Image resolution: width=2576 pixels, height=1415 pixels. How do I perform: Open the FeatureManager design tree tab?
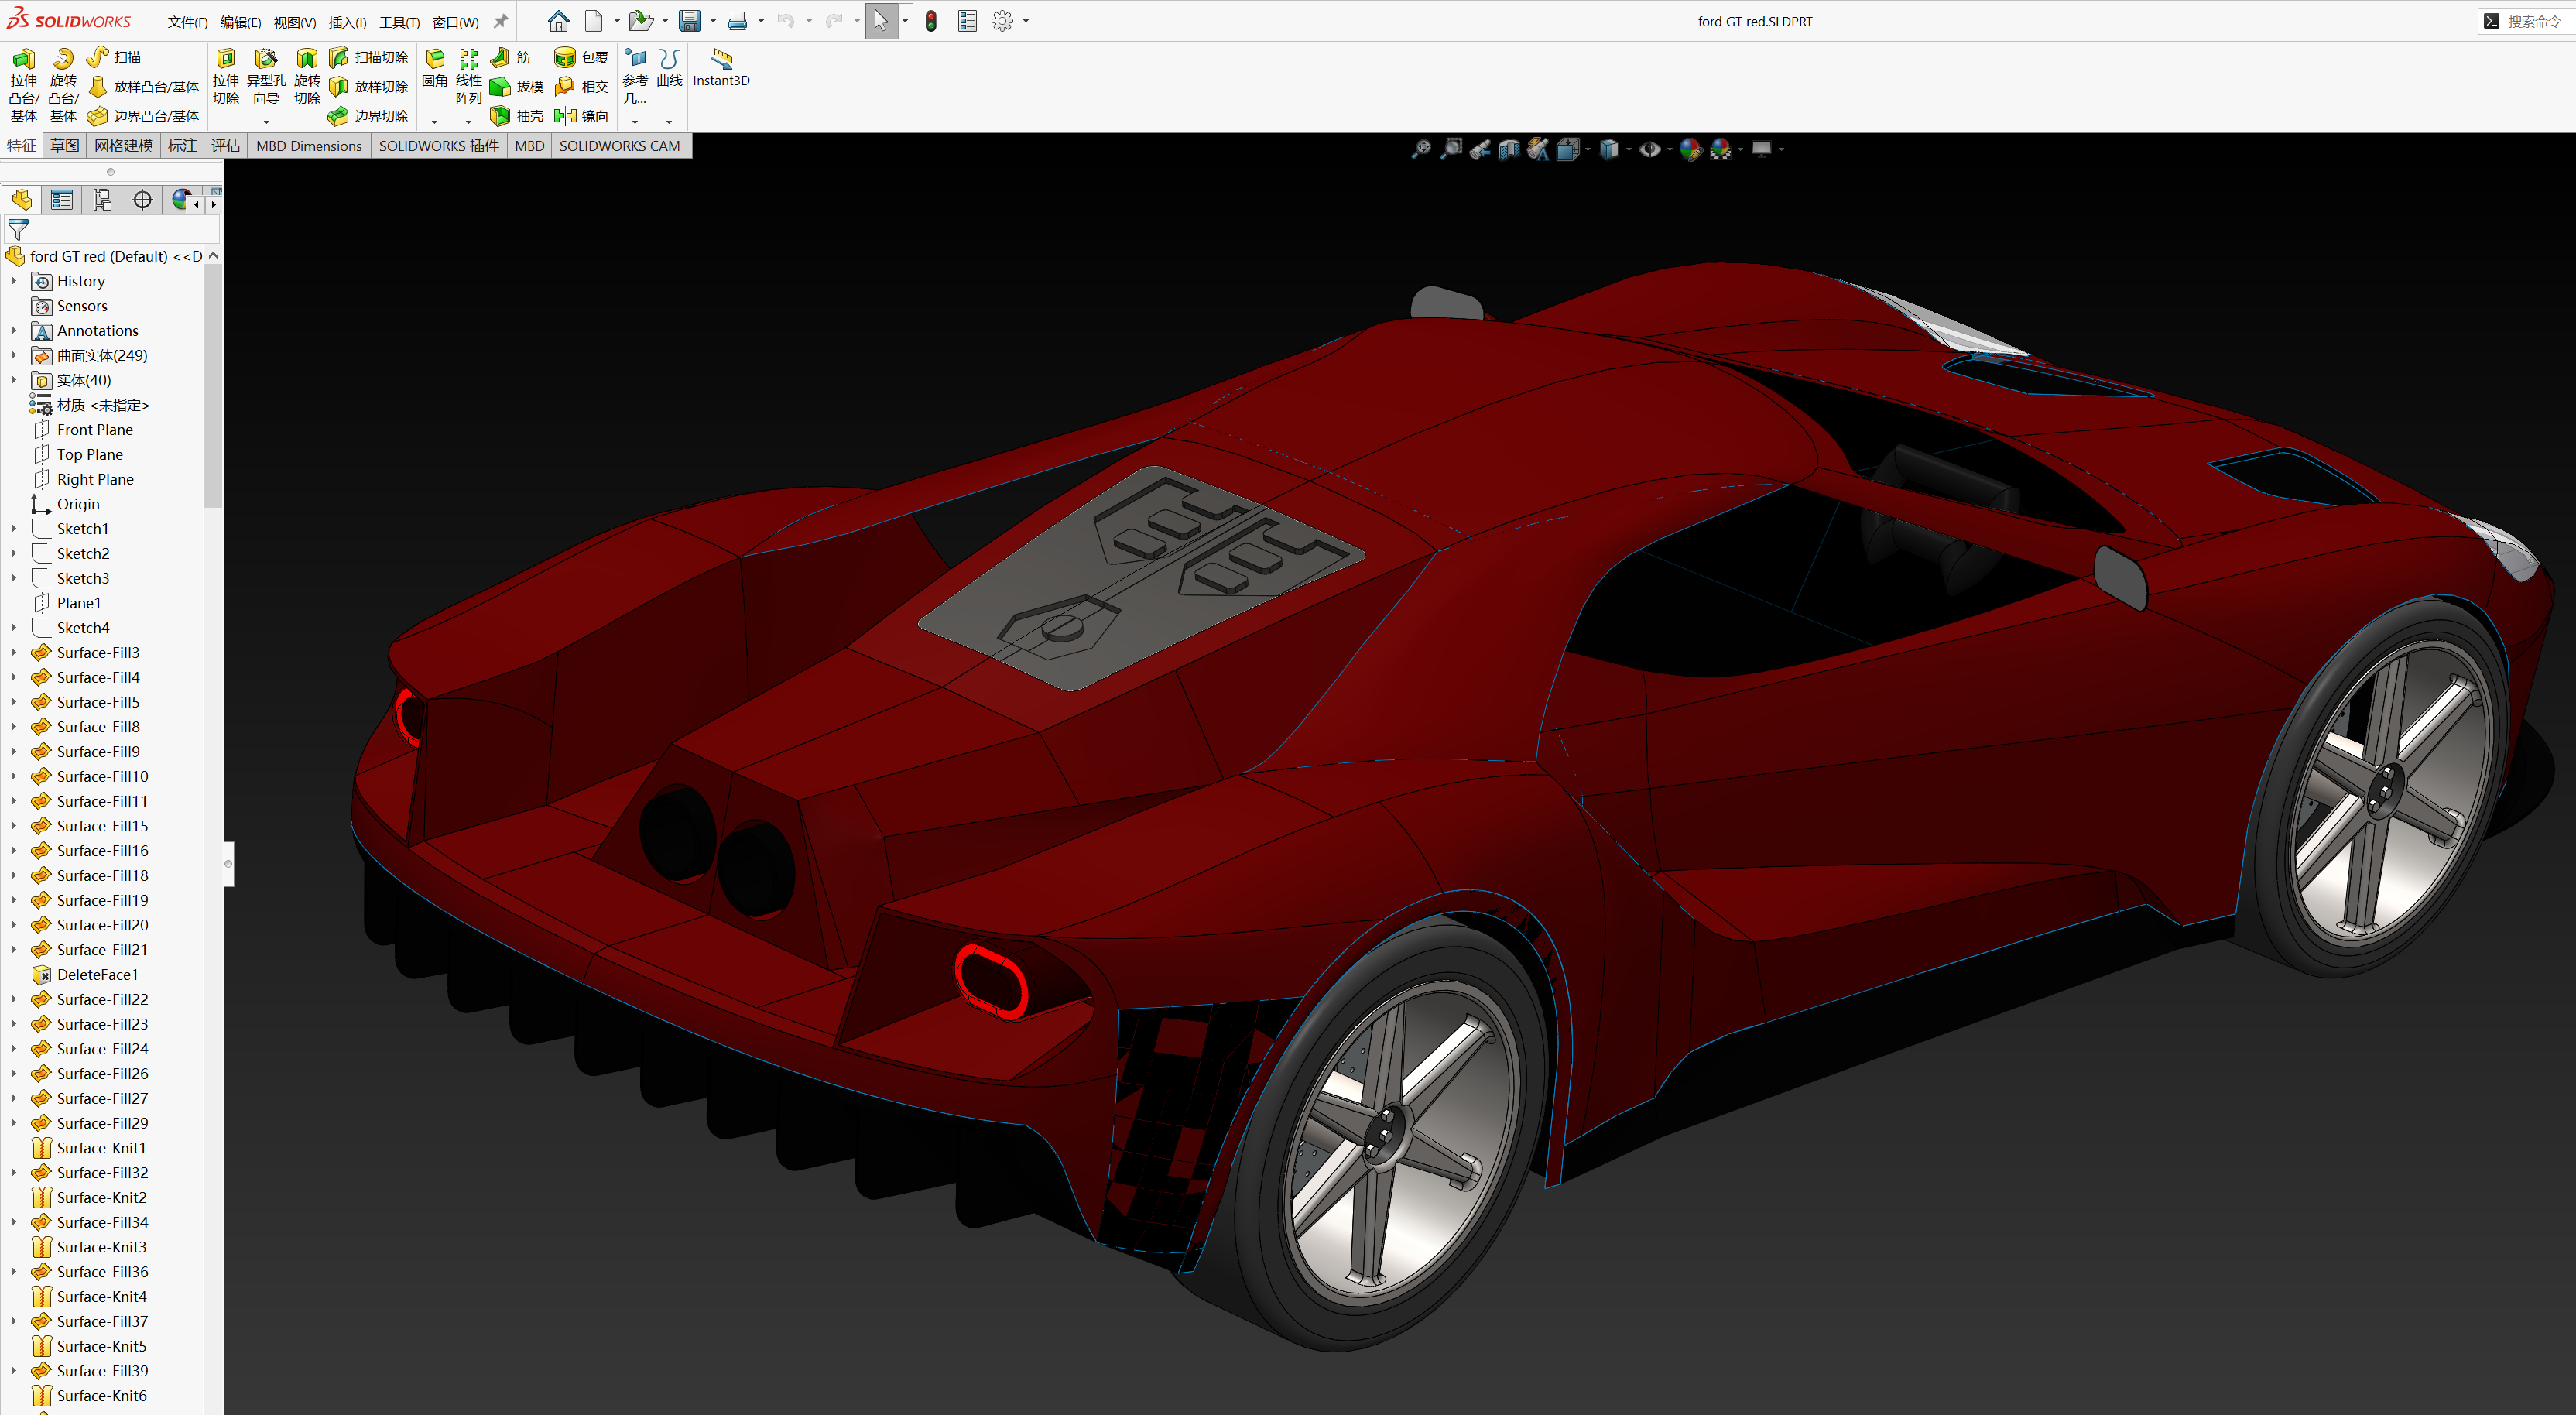click(22, 200)
